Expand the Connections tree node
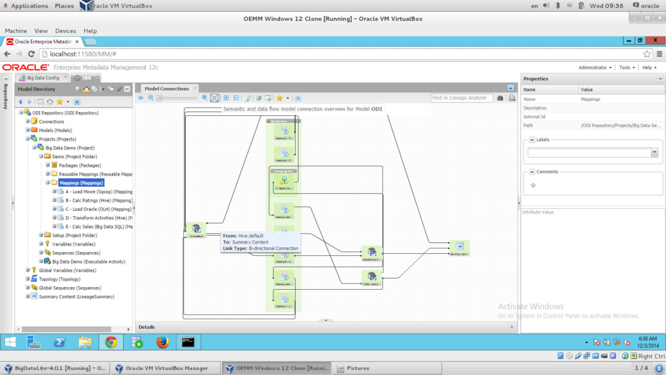Image resolution: width=666 pixels, height=375 pixels. pos(27,121)
